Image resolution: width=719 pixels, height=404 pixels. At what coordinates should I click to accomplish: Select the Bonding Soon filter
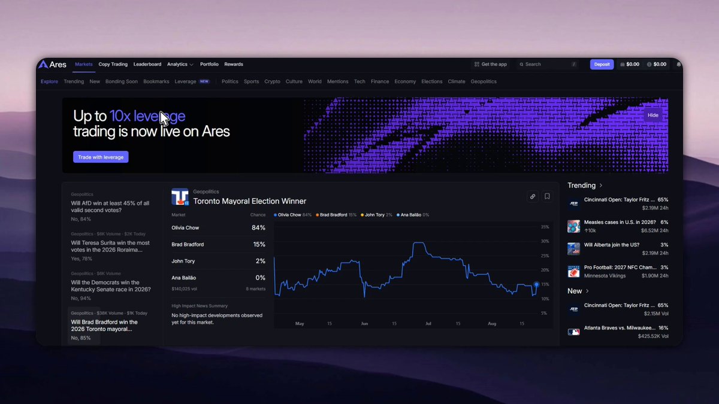[x=122, y=81]
